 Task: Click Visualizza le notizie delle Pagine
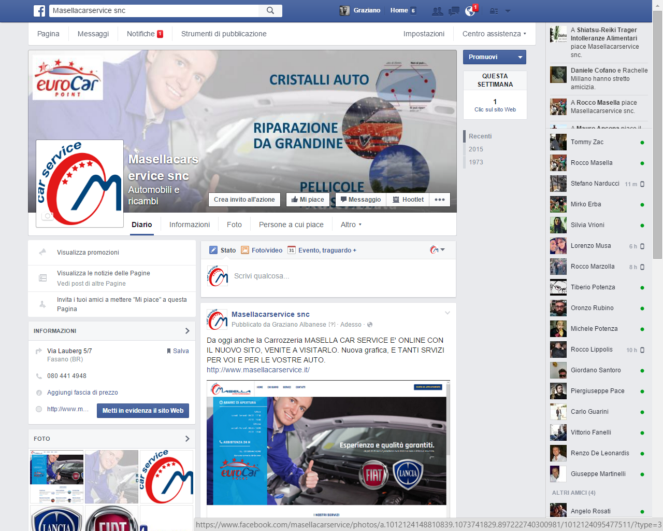tap(104, 273)
